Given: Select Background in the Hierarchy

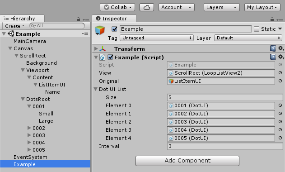Looking at the screenshot, I should click(42, 63).
